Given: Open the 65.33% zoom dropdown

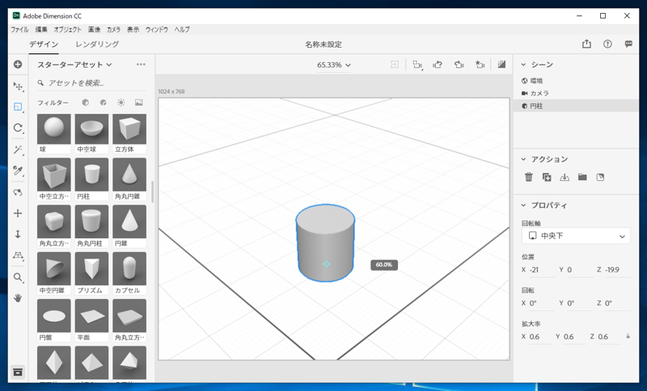Looking at the screenshot, I should point(334,65).
